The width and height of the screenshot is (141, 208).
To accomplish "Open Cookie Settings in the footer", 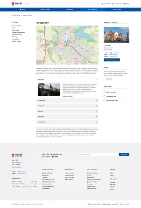I will pos(106,204).
